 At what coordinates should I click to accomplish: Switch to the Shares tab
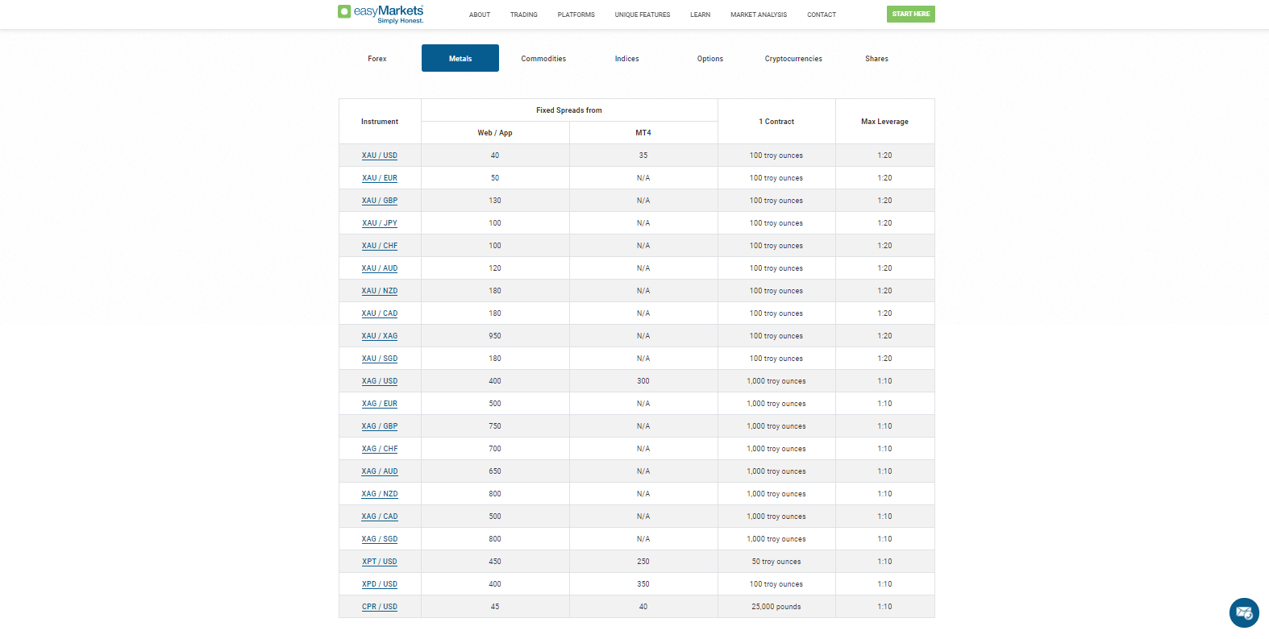click(876, 59)
